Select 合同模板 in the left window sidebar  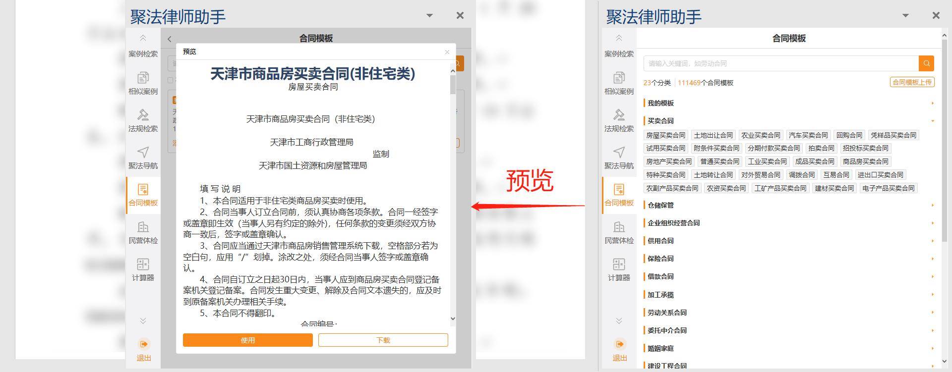[143, 195]
